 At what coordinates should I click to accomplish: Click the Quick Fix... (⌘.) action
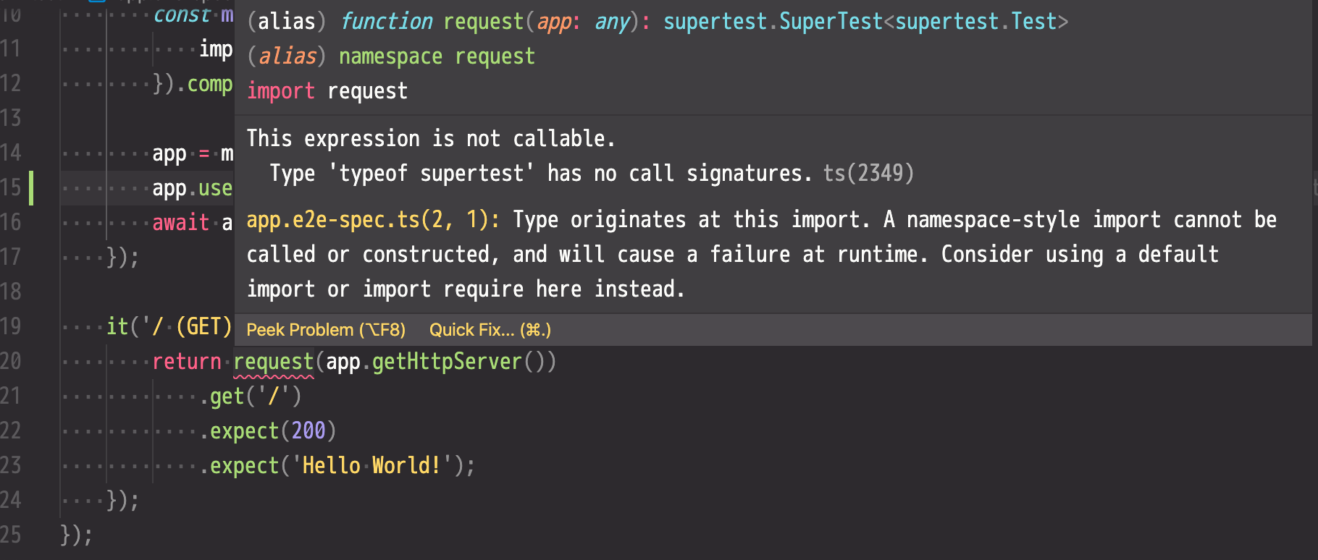click(489, 329)
